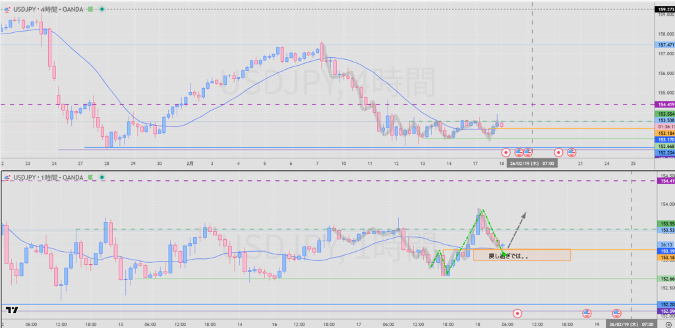This screenshot has width=675, height=328.
Task: Open the Japan economic event on 1-hour chart
Action: [517, 314]
